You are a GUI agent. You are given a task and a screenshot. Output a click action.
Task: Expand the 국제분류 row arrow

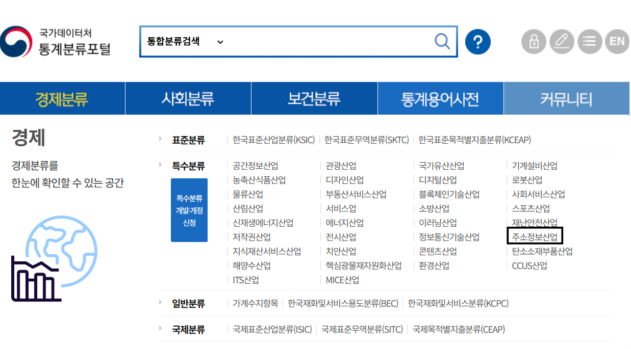point(160,329)
